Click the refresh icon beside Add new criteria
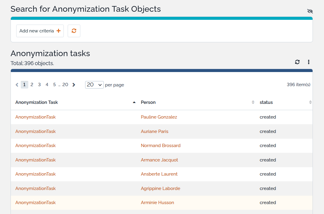 (x=74, y=31)
